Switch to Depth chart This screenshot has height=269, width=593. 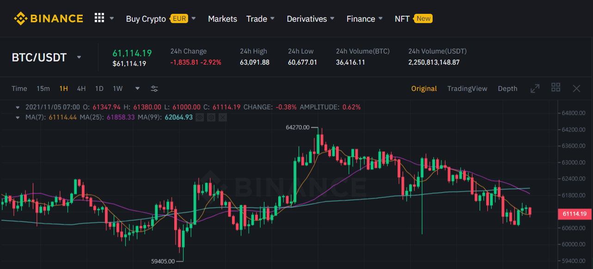click(x=507, y=89)
